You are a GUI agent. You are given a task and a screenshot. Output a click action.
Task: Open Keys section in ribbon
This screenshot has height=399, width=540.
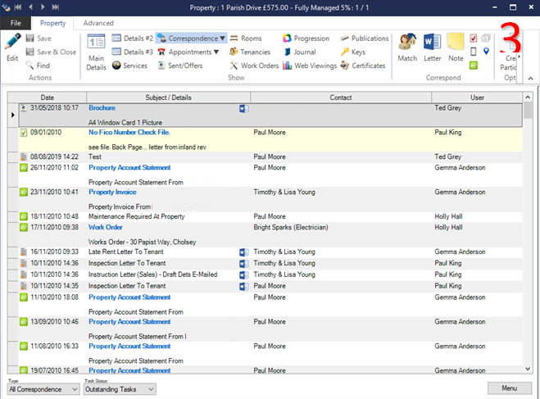tap(358, 52)
